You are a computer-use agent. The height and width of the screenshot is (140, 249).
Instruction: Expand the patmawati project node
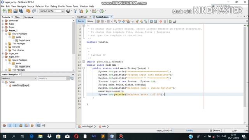pos(3,21)
